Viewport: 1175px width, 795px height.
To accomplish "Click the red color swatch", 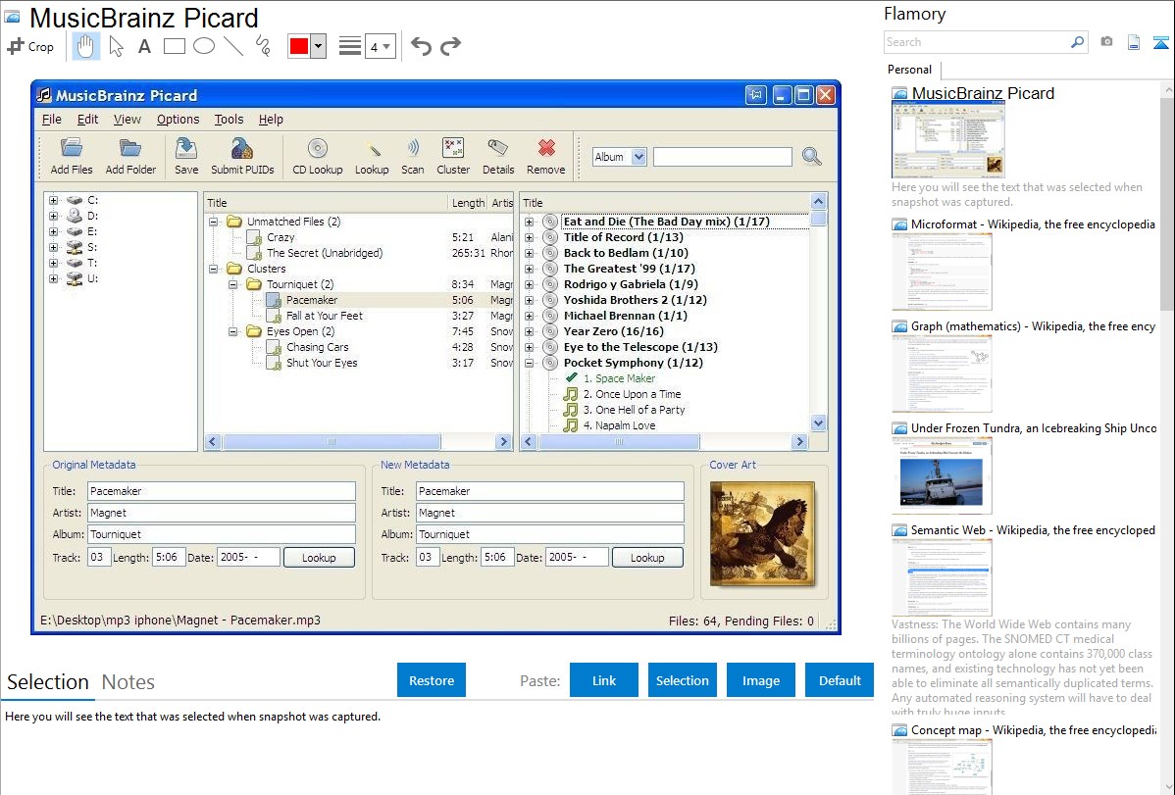I will click(x=299, y=46).
